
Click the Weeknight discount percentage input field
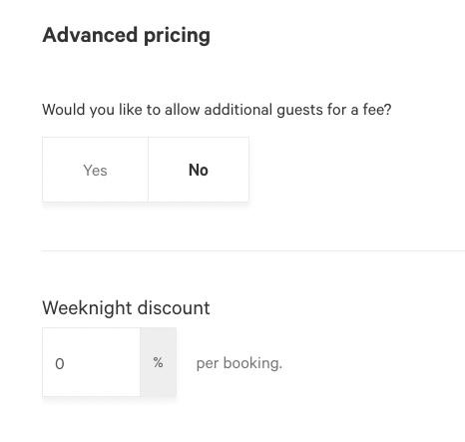pos(91,362)
